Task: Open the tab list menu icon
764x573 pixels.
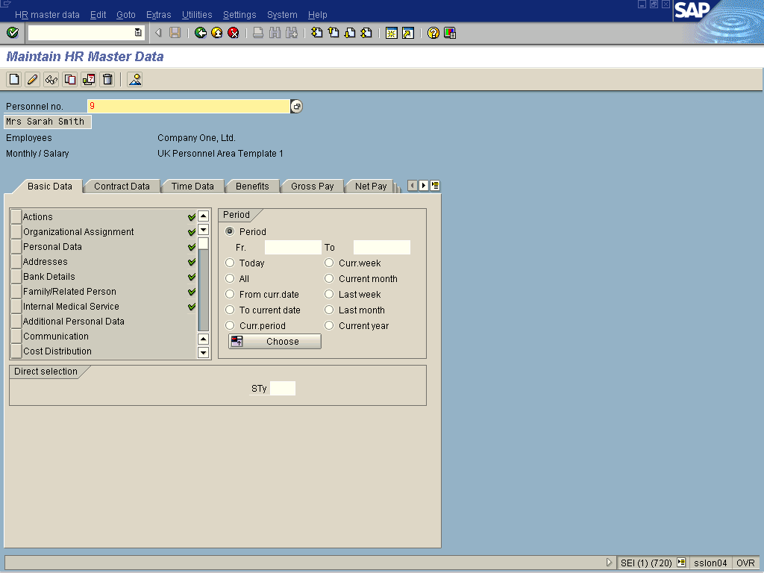Action: 435,186
